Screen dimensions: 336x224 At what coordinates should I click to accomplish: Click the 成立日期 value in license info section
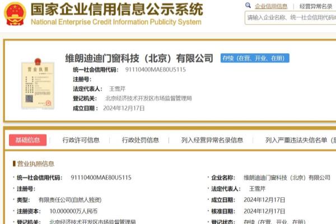[x=264, y=200]
